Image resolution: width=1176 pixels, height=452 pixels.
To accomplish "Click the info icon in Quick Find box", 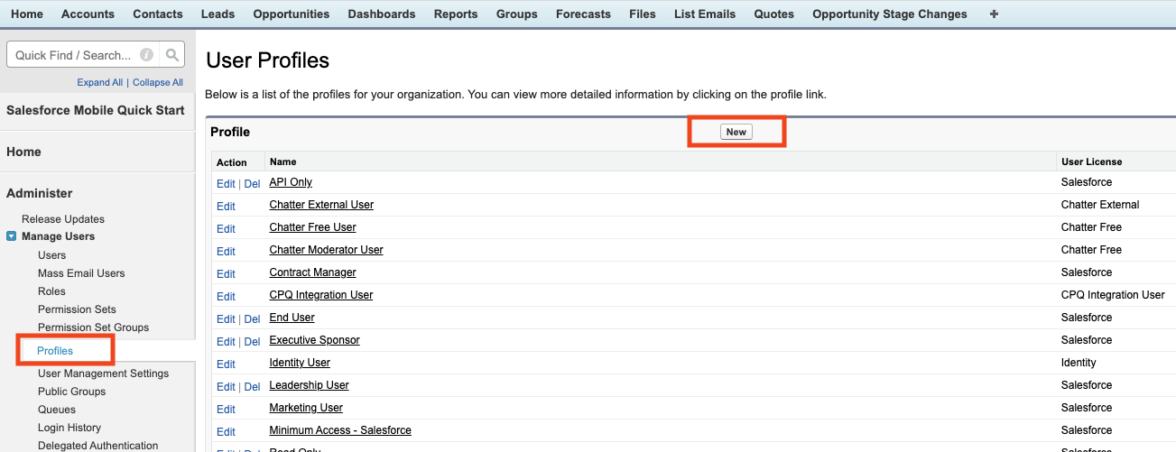I will click(x=147, y=55).
